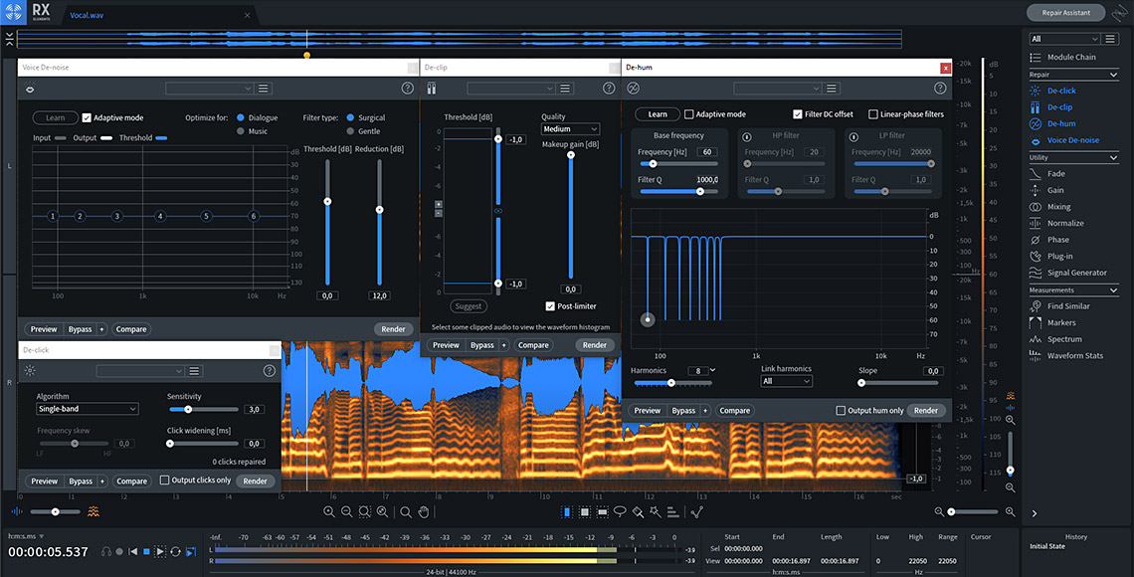Open Algorithm dropdown showing Single-band
1134x577 pixels.
coord(87,409)
